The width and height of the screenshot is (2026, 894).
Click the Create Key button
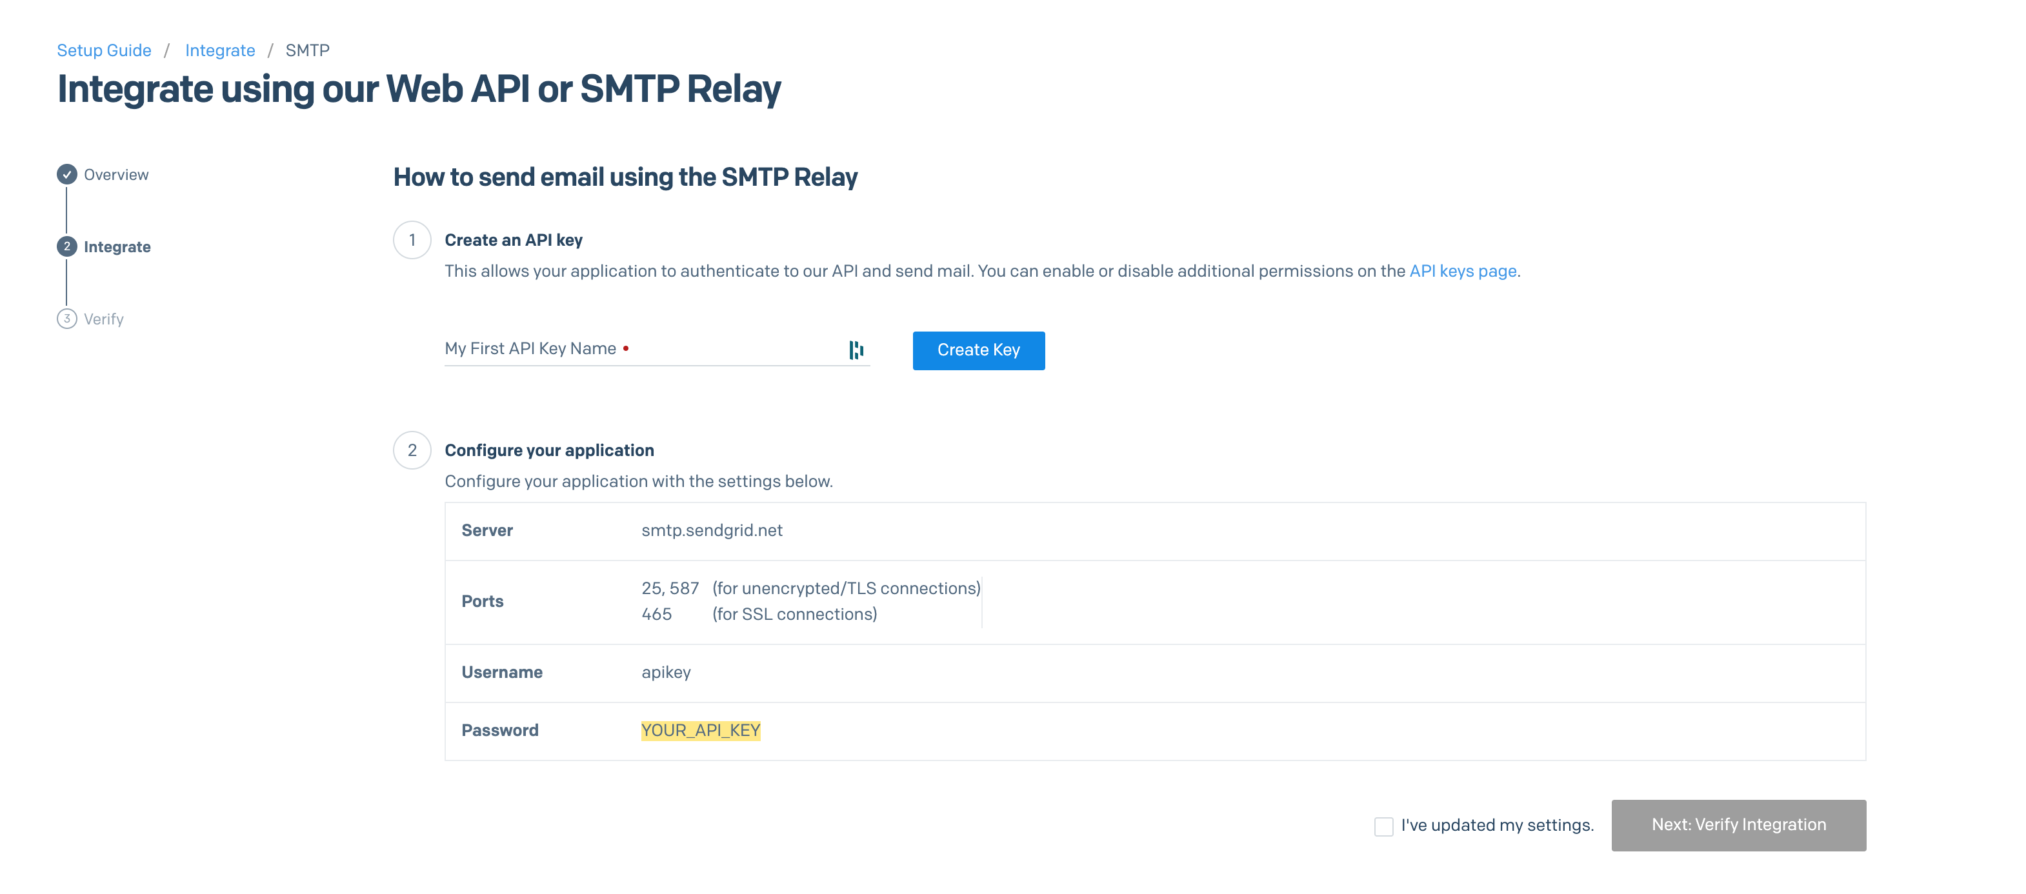pos(978,351)
